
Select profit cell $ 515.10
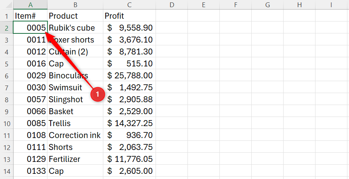click(x=129, y=64)
